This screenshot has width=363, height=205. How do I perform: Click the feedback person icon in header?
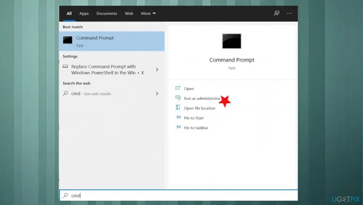coord(277,13)
